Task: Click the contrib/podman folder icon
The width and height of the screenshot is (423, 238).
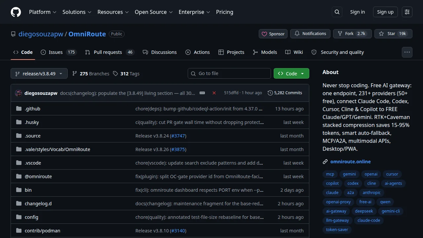Action: pyautogui.click(x=19, y=231)
